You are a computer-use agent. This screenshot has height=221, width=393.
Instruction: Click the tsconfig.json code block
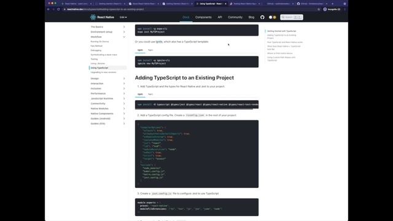pos(196,154)
